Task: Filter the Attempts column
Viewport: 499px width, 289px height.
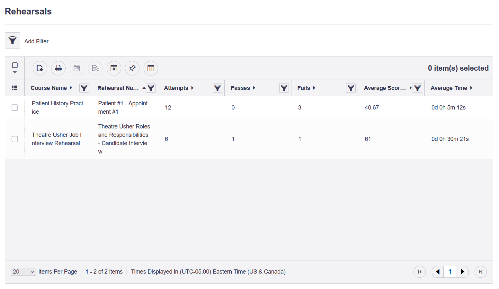Action: [x=218, y=88]
